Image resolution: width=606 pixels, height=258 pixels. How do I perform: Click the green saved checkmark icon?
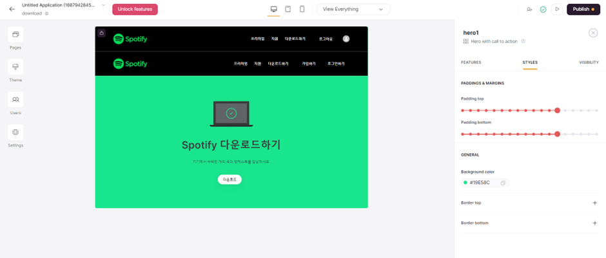[x=543, y=9]
